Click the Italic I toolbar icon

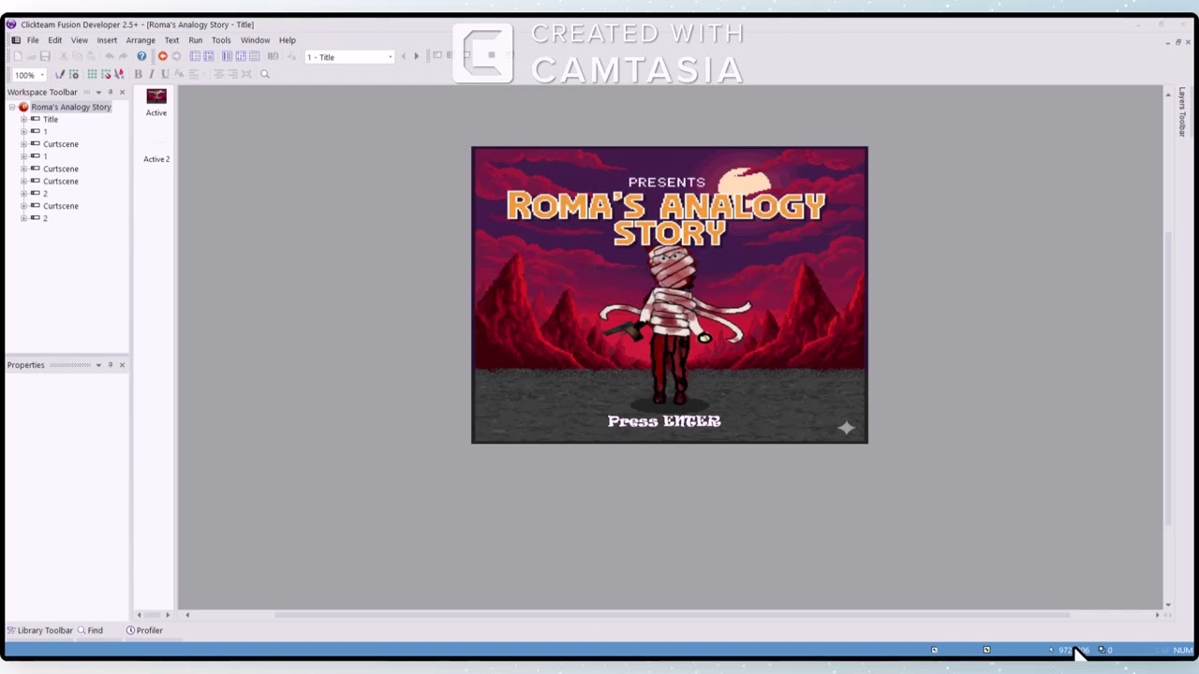pos(152,74)
